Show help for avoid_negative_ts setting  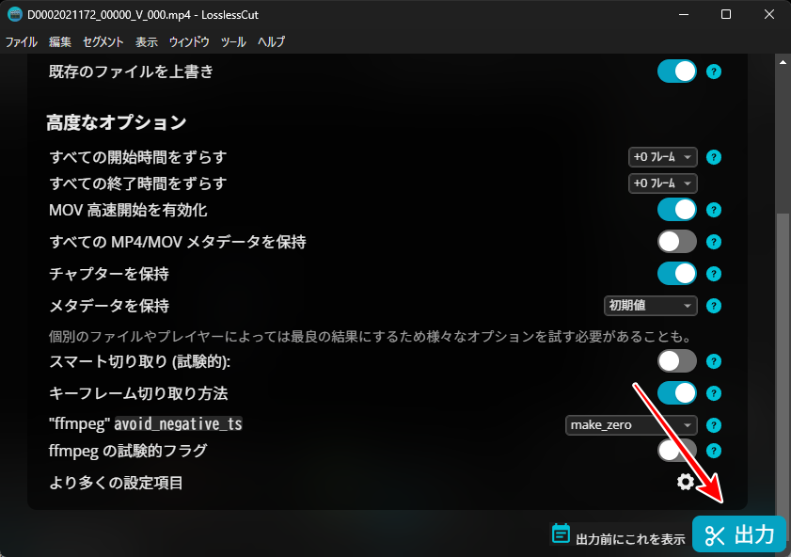click(713, 425)
